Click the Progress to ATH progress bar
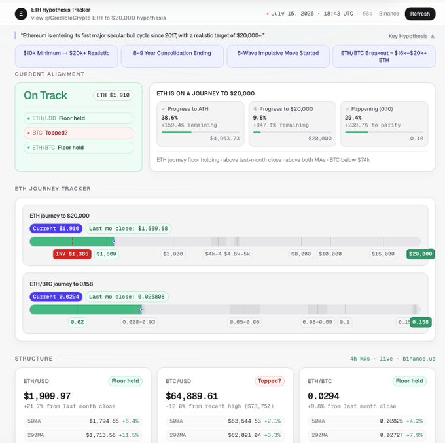The height and width of the screenshot is (443, 445). (x=200, y=133)
